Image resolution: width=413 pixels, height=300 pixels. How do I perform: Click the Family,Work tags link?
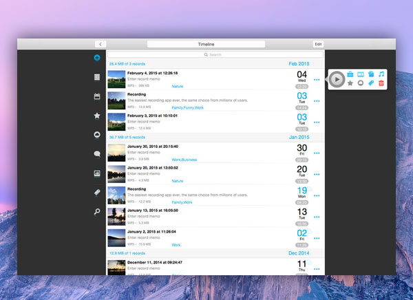tap(182, 202)
